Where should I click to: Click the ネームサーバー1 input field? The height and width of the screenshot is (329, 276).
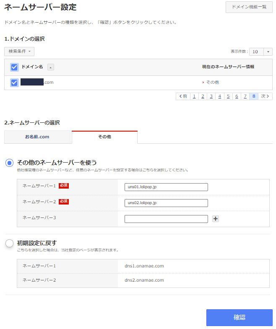166,187
